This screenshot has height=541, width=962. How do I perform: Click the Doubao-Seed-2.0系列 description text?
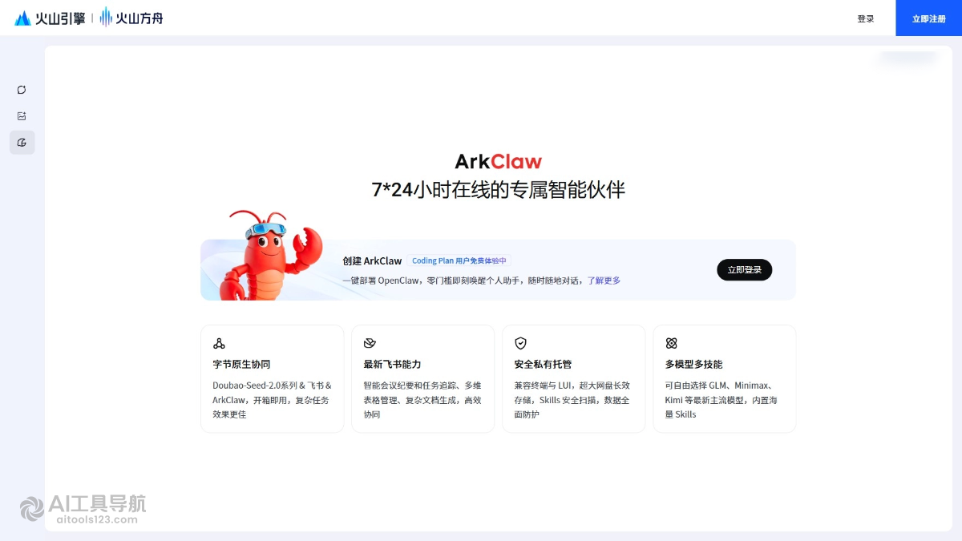(x=272, y=400)
